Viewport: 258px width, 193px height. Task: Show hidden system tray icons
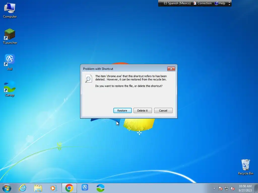point(214,188)
